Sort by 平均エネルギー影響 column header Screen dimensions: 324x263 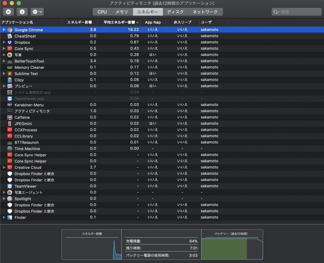[119, 22]
